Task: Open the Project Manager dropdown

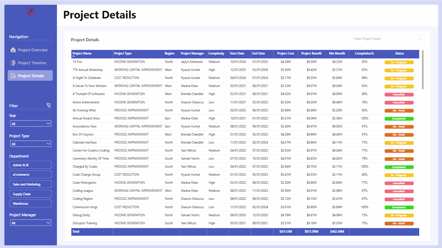Action: pyautogui.click(x=31, y=223)
